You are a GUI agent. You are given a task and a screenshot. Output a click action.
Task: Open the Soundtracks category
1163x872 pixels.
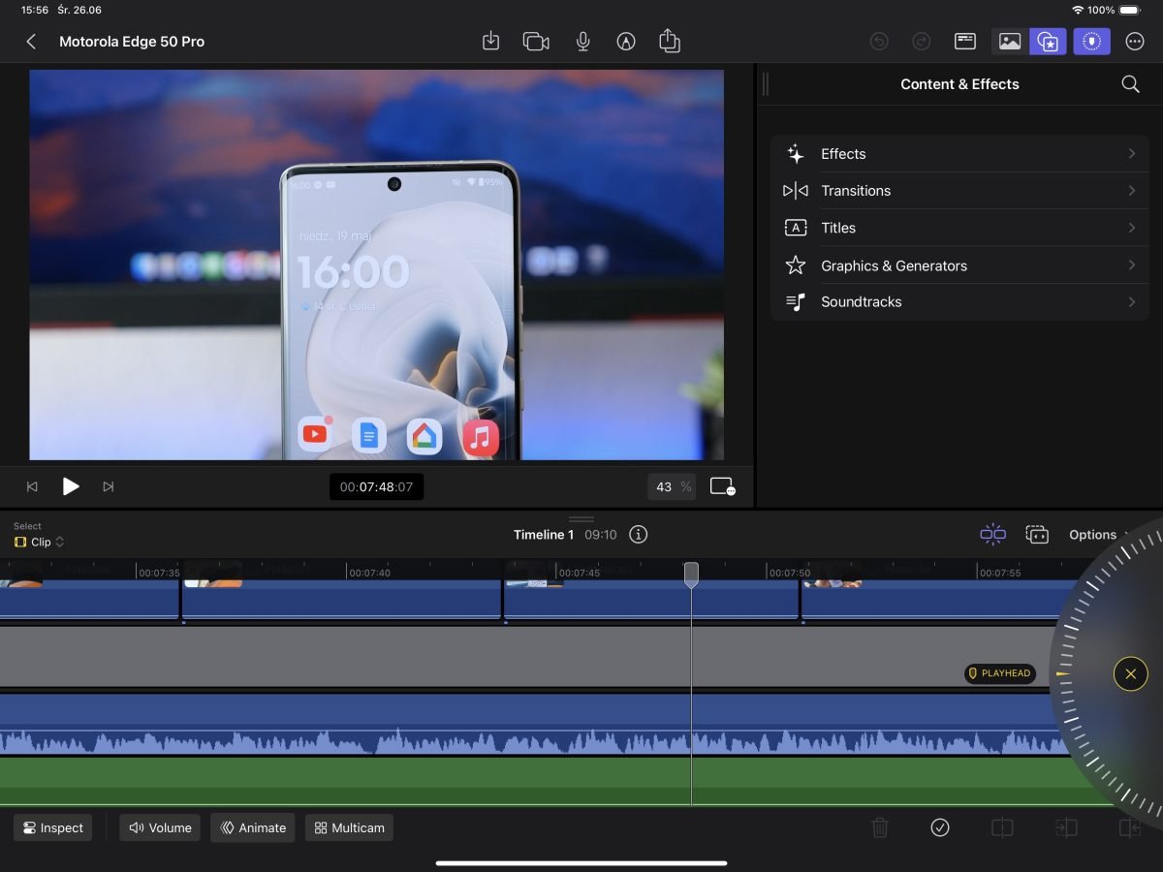(x=959, y=302)
